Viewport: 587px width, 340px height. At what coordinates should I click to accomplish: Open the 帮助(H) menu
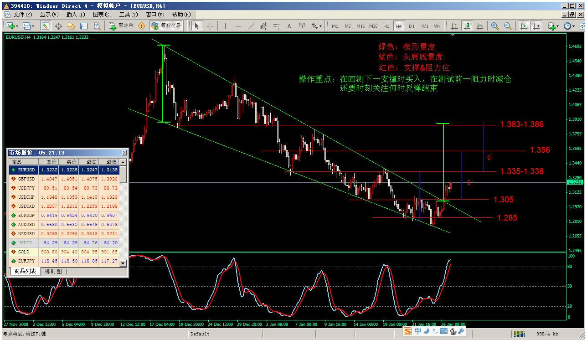click(181, 15)
